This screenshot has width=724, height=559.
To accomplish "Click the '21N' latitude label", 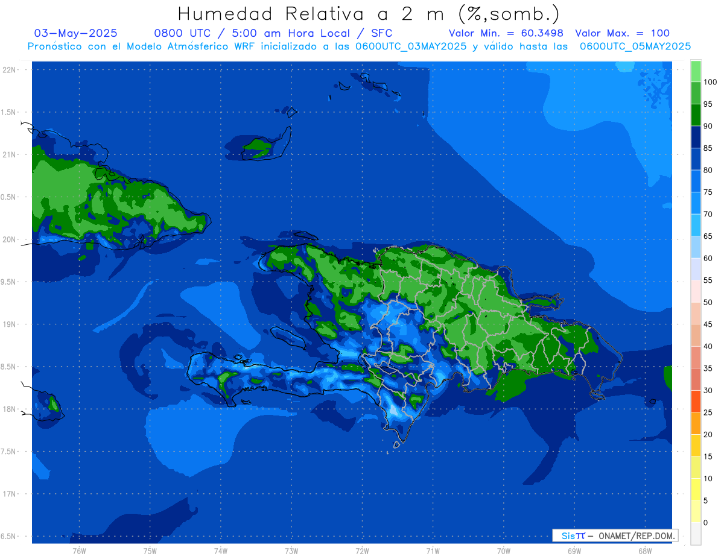I will [10, 154].
